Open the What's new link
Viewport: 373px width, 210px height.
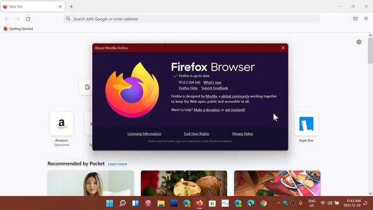pyautogui.click(x=212, y=82)
